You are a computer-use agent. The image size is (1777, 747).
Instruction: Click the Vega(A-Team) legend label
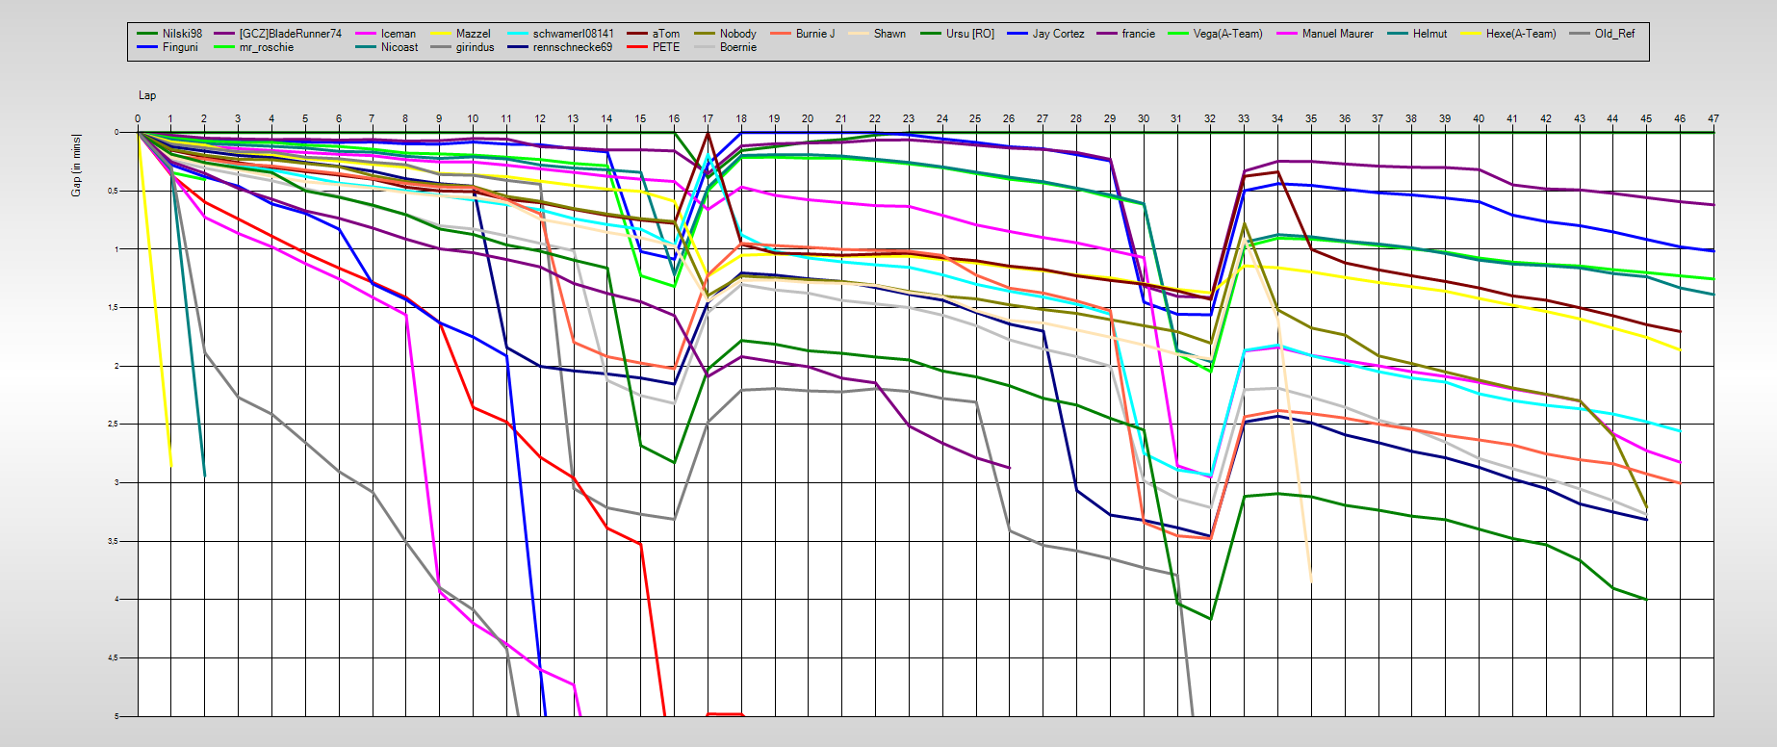1227,34
